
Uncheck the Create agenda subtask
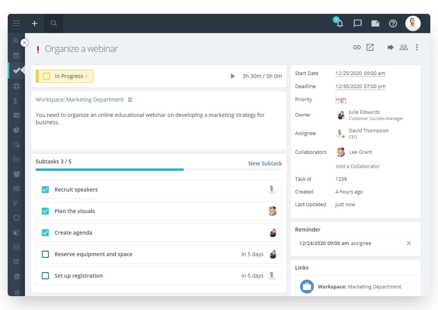(45, 233)
